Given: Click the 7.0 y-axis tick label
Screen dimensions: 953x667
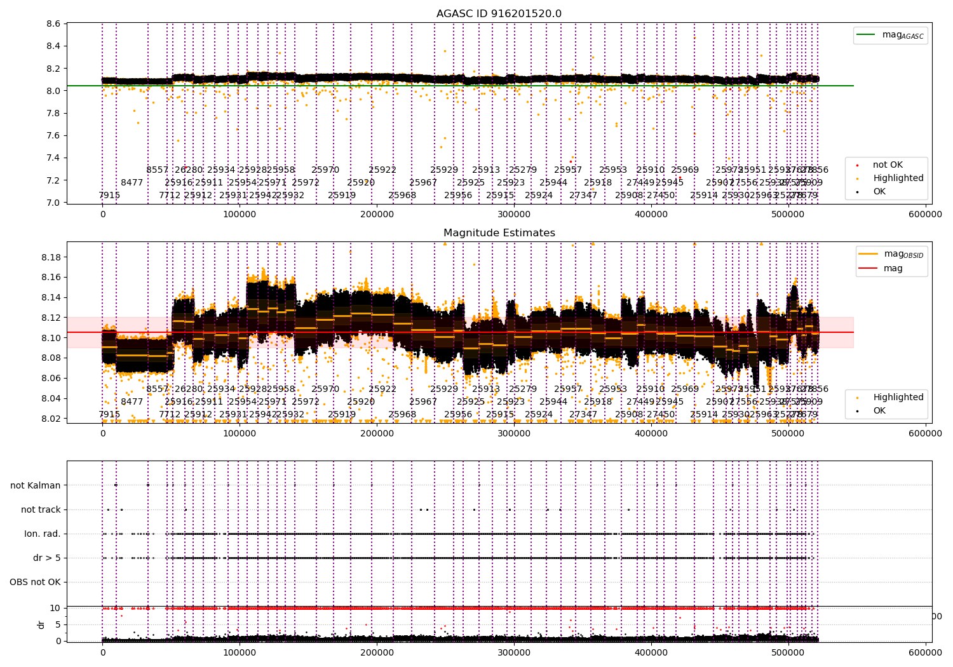Looking at the screenshot, I should click(x=53, y=203).
